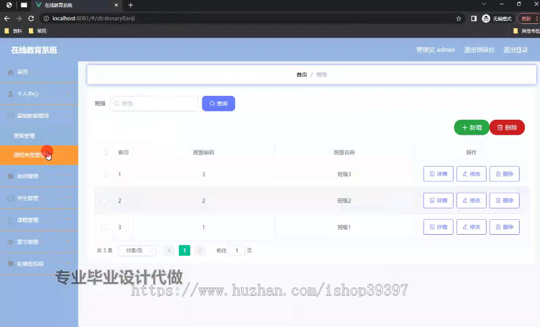Click the icon beside 基础数据管理
The width and height of the screenshot is (540, 327).
[10, 116]
